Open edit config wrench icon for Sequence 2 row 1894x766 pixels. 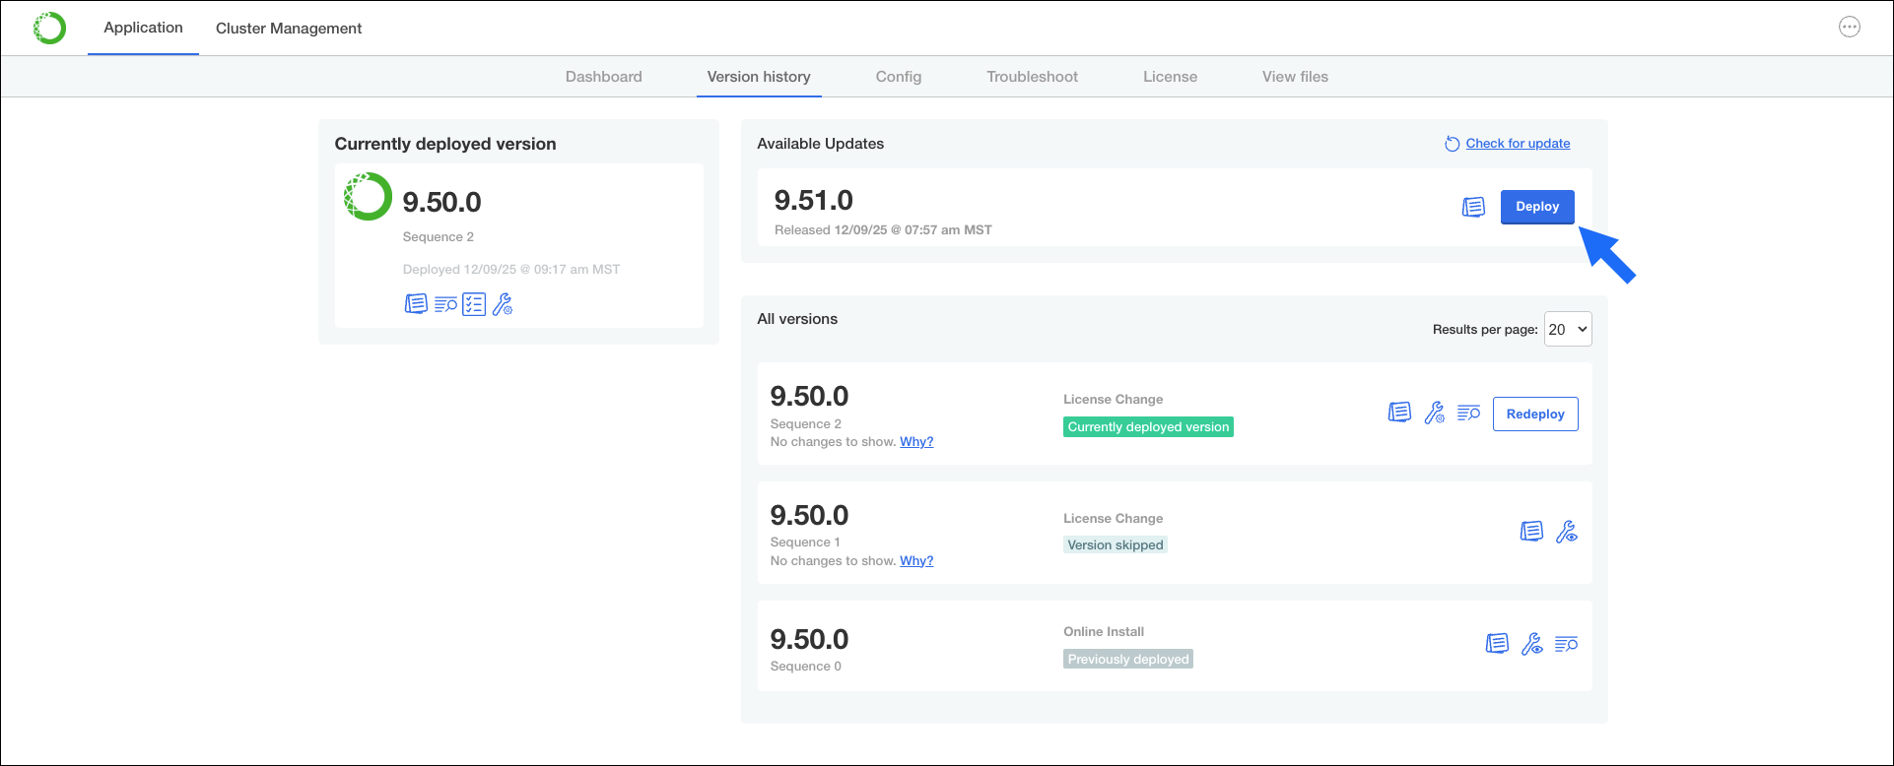pos(1435,413)
